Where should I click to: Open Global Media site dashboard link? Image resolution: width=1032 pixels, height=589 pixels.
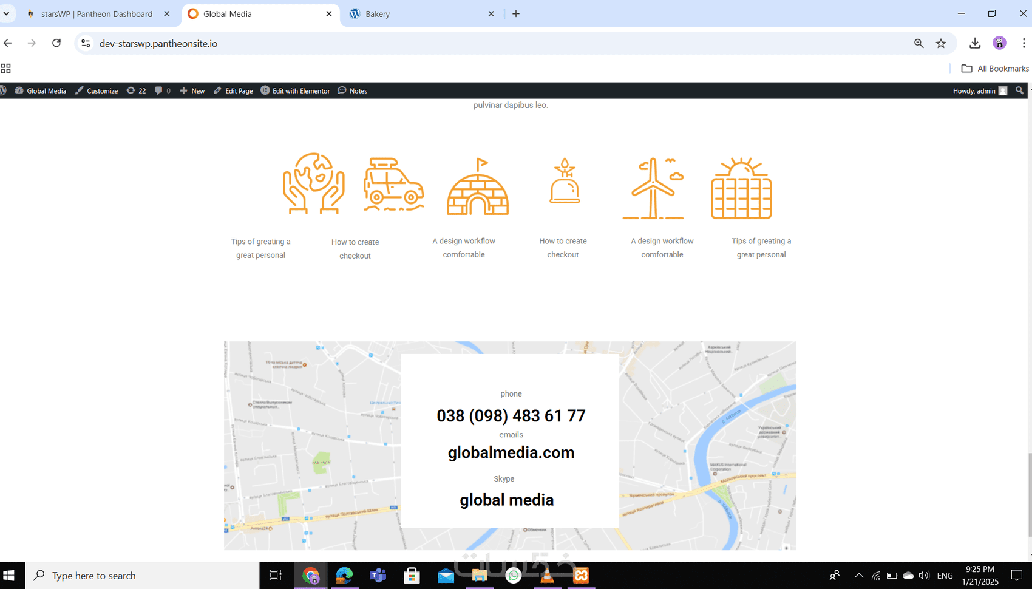[41, 90]
